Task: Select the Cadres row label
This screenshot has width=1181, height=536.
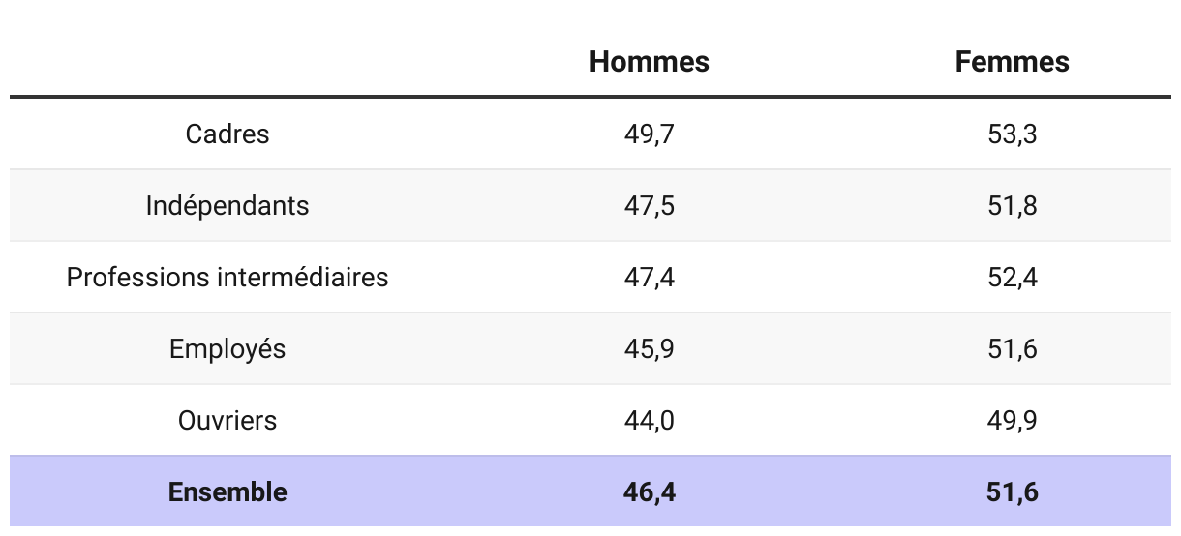Action: 227,134
